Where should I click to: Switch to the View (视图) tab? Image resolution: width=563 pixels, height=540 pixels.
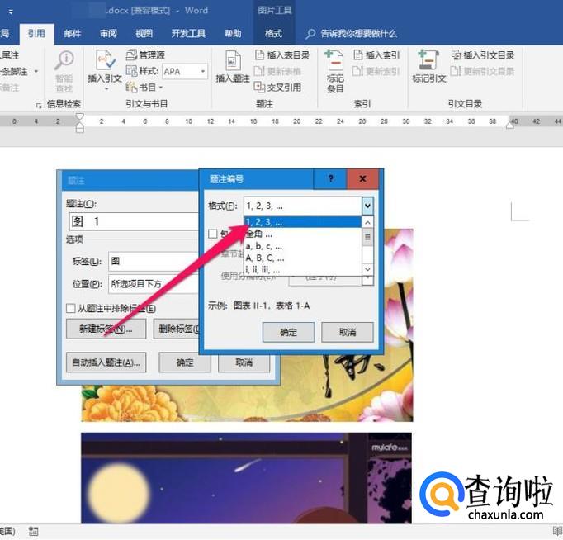(144, 34)
